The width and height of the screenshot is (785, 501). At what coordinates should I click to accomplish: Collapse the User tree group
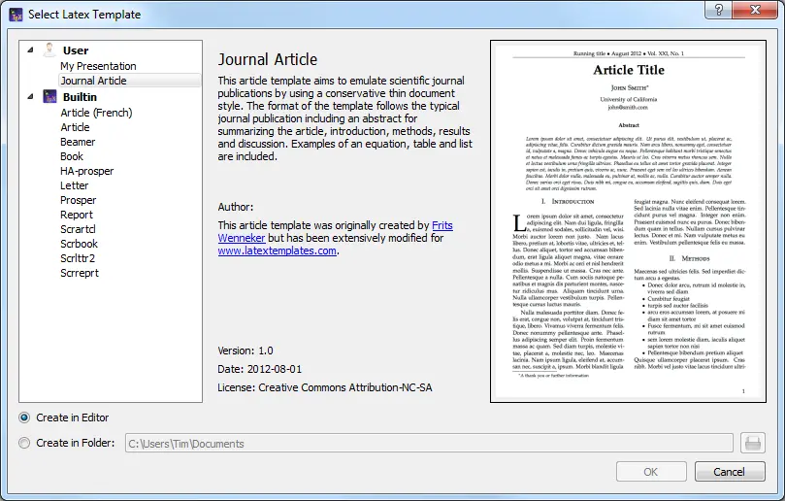[30, 50]
